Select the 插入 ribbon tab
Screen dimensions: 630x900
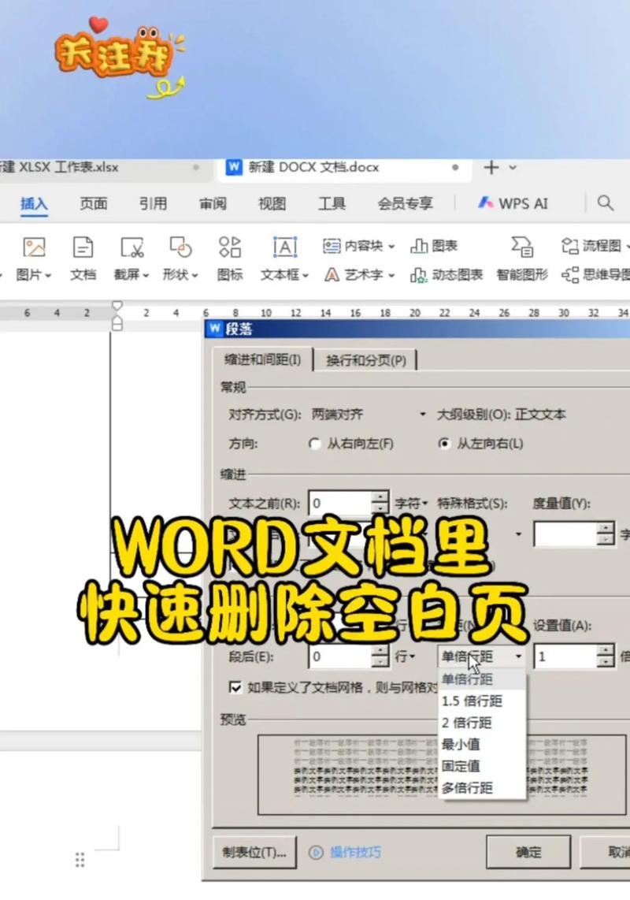(x=34, y=203)
